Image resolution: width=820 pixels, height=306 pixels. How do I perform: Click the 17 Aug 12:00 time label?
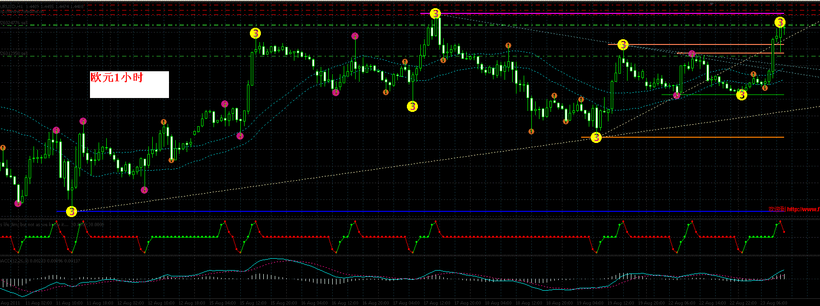(437, 303)
